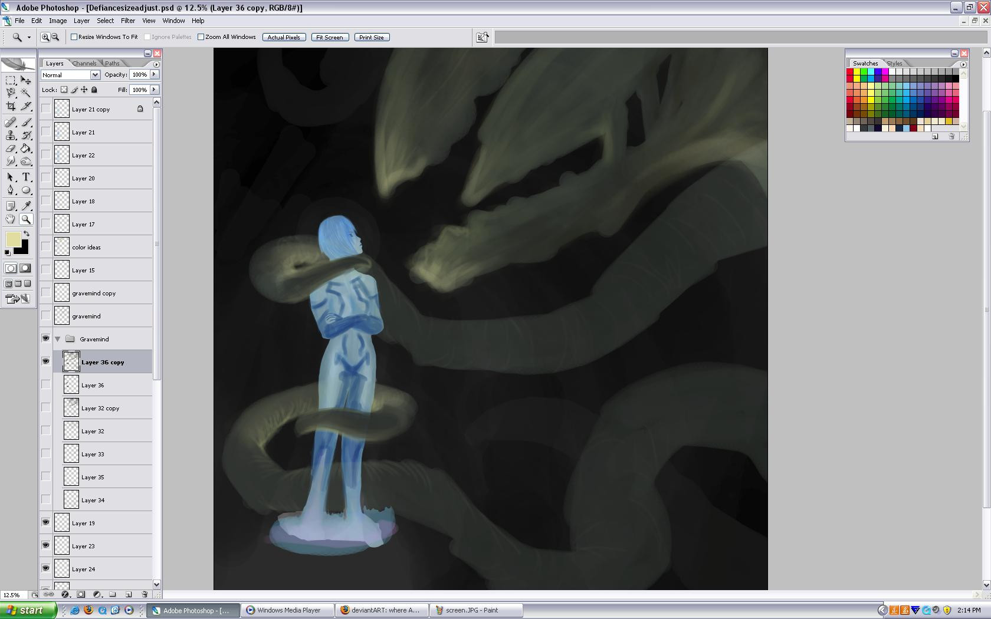Collapse the Gravemind group triangle

58,339
